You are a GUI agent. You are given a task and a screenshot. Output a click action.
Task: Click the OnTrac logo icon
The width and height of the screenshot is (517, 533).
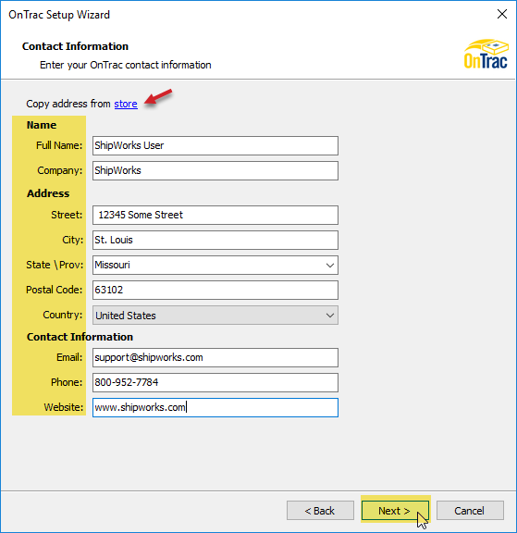[x=486, y=54]
